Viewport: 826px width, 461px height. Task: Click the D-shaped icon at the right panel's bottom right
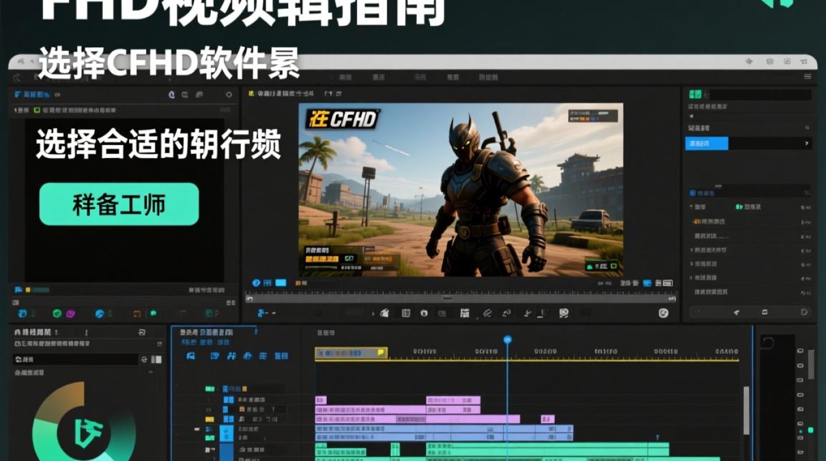pos(804,312)
